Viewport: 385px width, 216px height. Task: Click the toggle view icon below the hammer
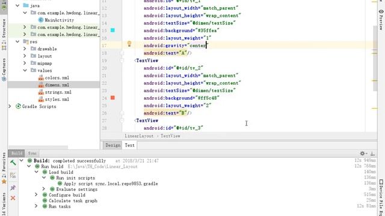tap(13, 175)
